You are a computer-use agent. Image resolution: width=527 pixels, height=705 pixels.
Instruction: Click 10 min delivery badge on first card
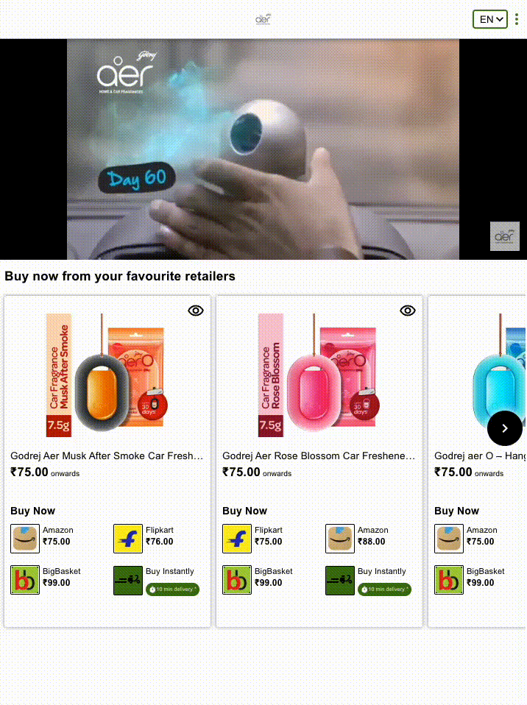[x=172, y=589]
